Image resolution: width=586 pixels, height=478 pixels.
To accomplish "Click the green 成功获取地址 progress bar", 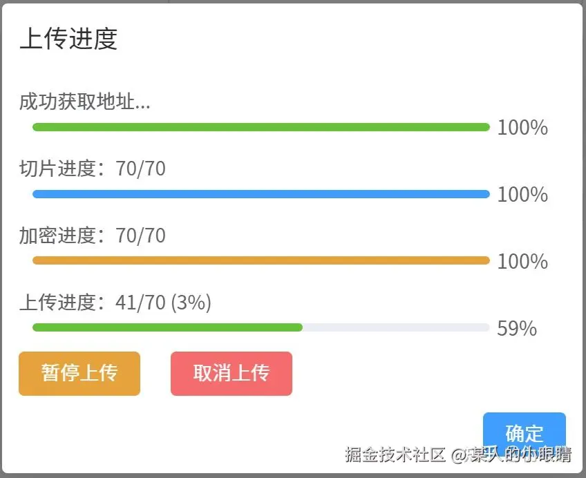I will tap(261, 127).
